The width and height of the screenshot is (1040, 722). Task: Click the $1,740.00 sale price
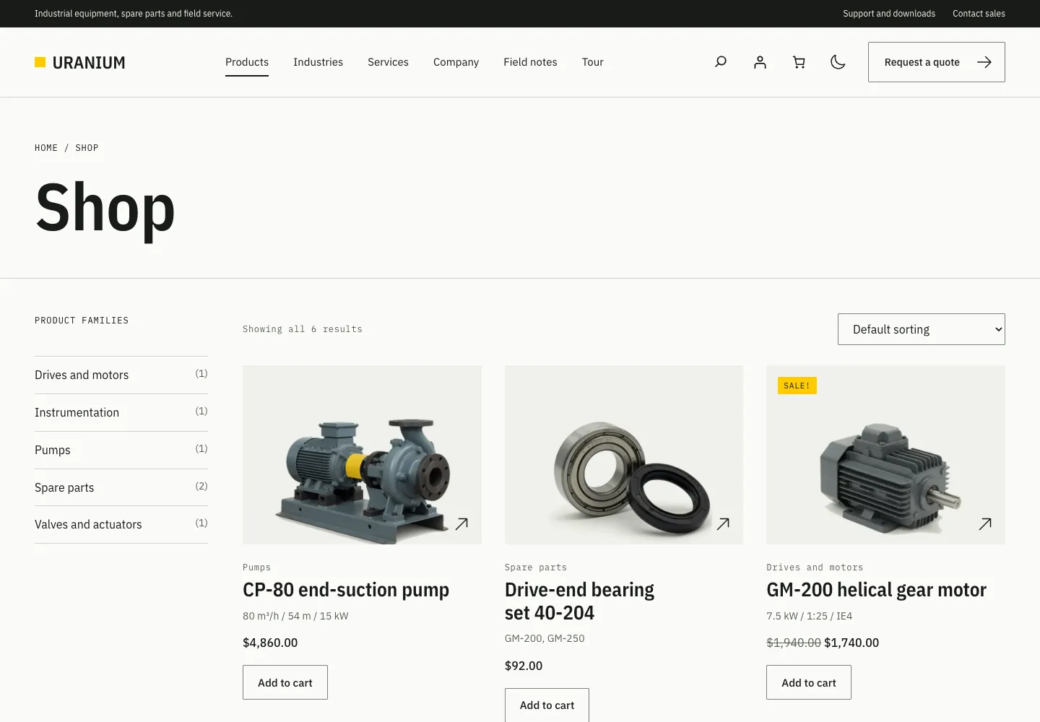[851, 643]
